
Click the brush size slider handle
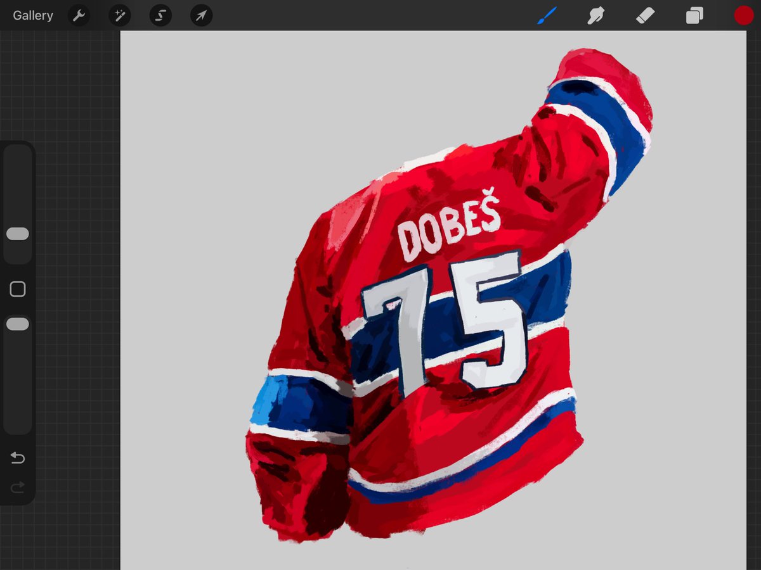18,234
